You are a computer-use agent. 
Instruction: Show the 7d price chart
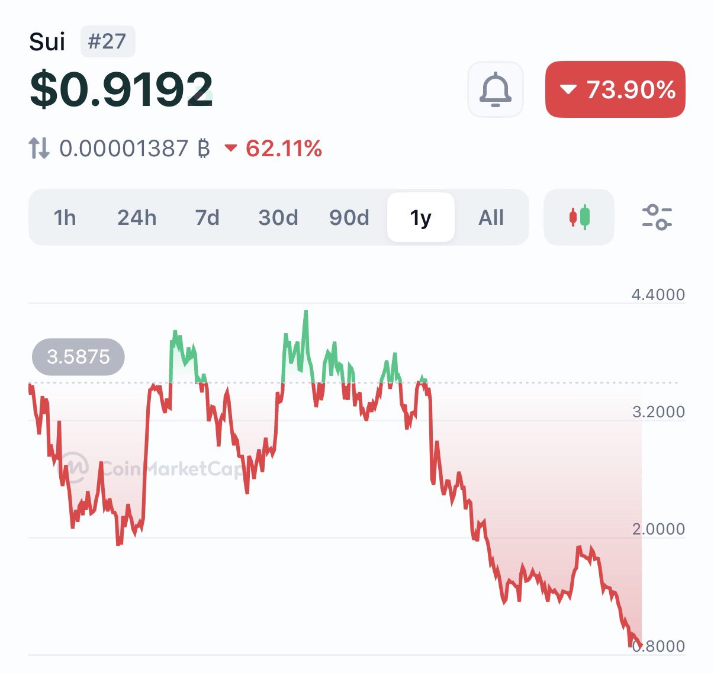pyautogui.click(x=207, y=218)
